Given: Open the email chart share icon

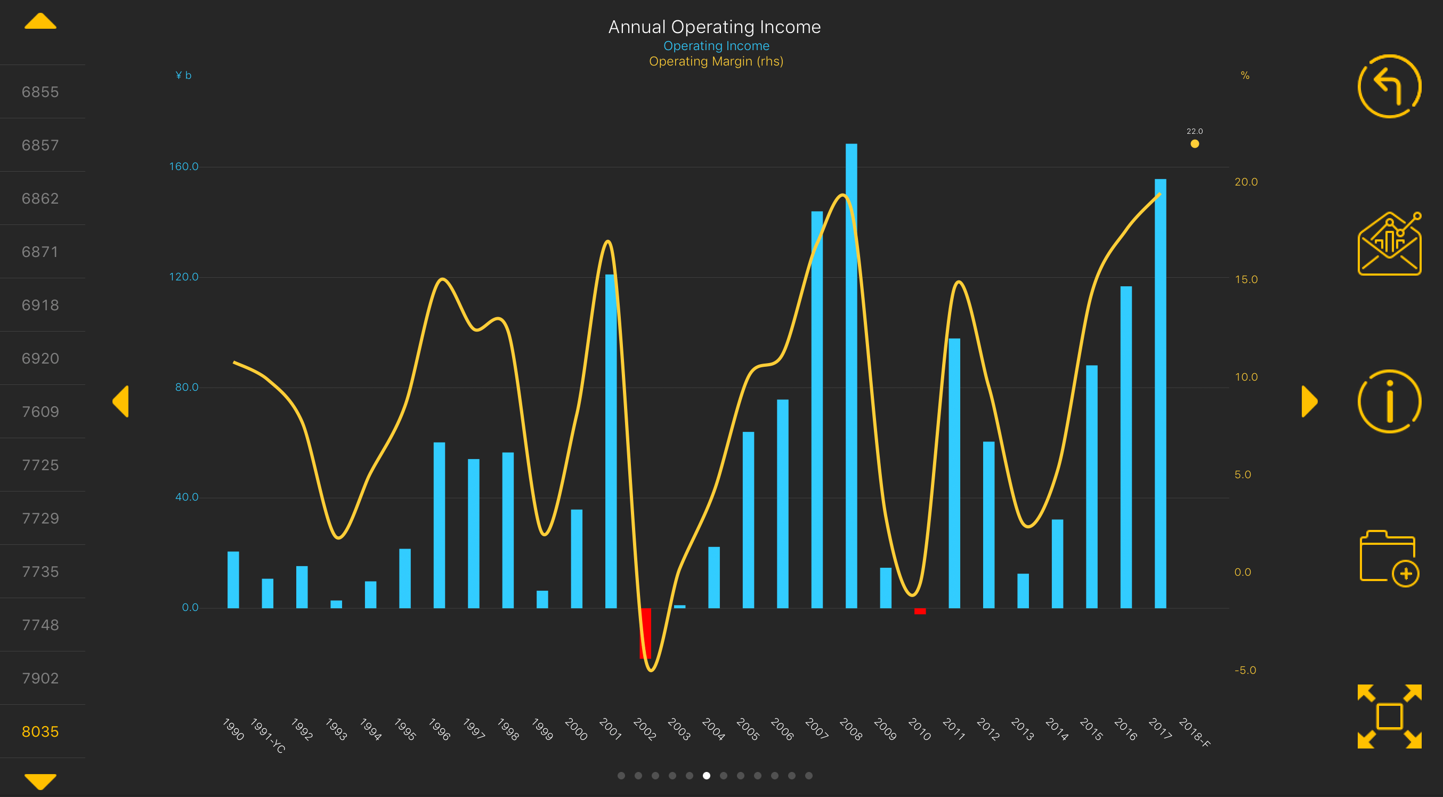Looking at the screenshot, I should (1389, 244).
